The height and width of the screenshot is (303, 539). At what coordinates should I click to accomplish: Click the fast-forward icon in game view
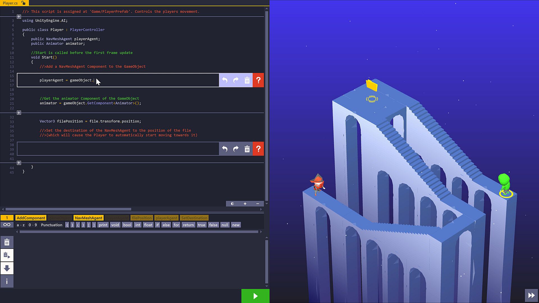(531, 295)
